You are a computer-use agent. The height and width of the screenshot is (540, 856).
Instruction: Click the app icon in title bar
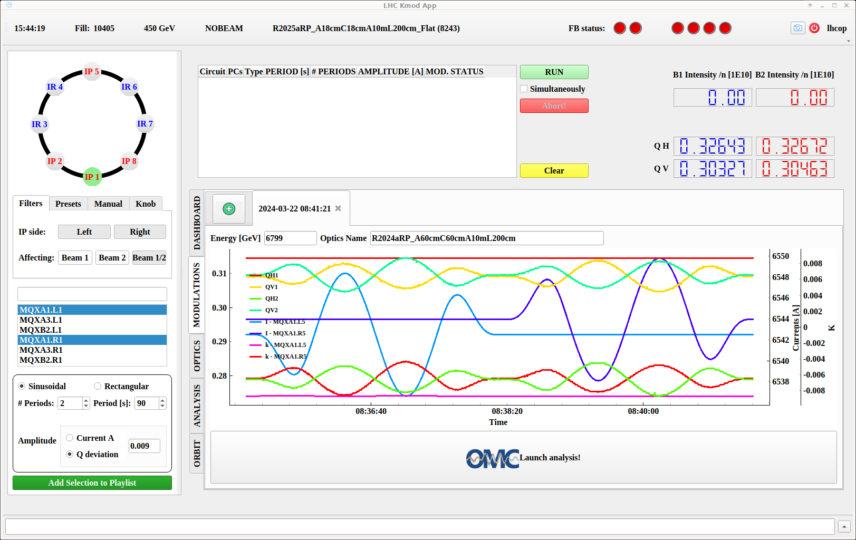click(x=9, y=5)
